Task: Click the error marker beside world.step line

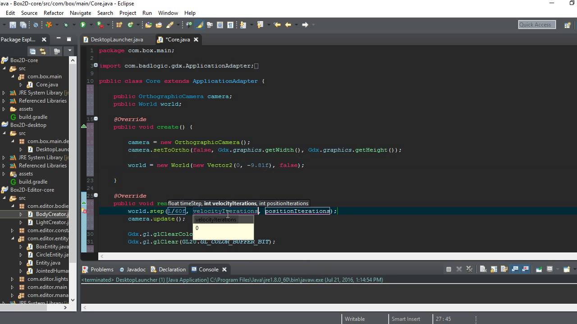Action: pos(84,211)
